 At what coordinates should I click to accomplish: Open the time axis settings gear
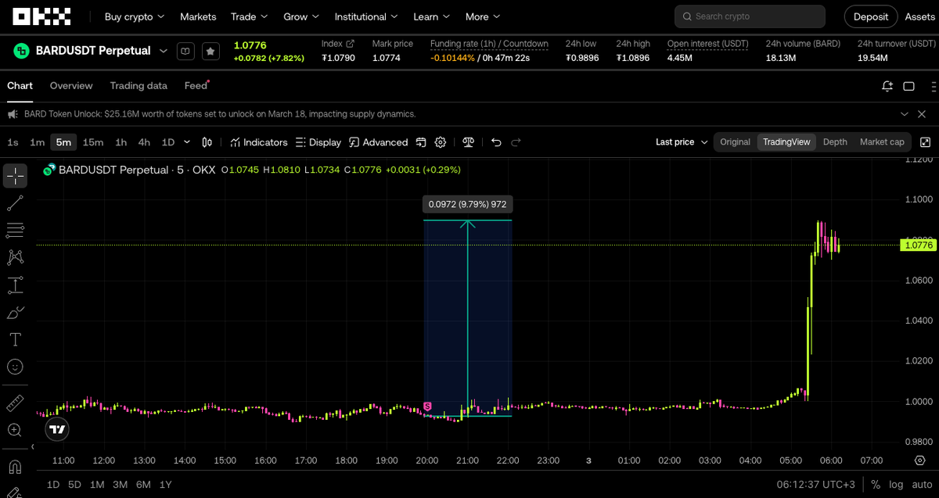click(x=919, y=460)
